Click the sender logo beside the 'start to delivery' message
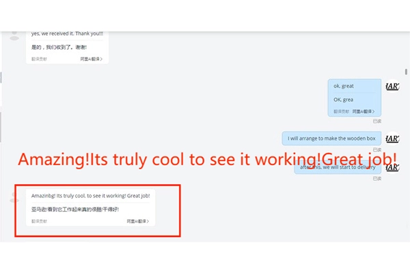The width and height of the screenshot is (410, 273). (x=392, y=167)
